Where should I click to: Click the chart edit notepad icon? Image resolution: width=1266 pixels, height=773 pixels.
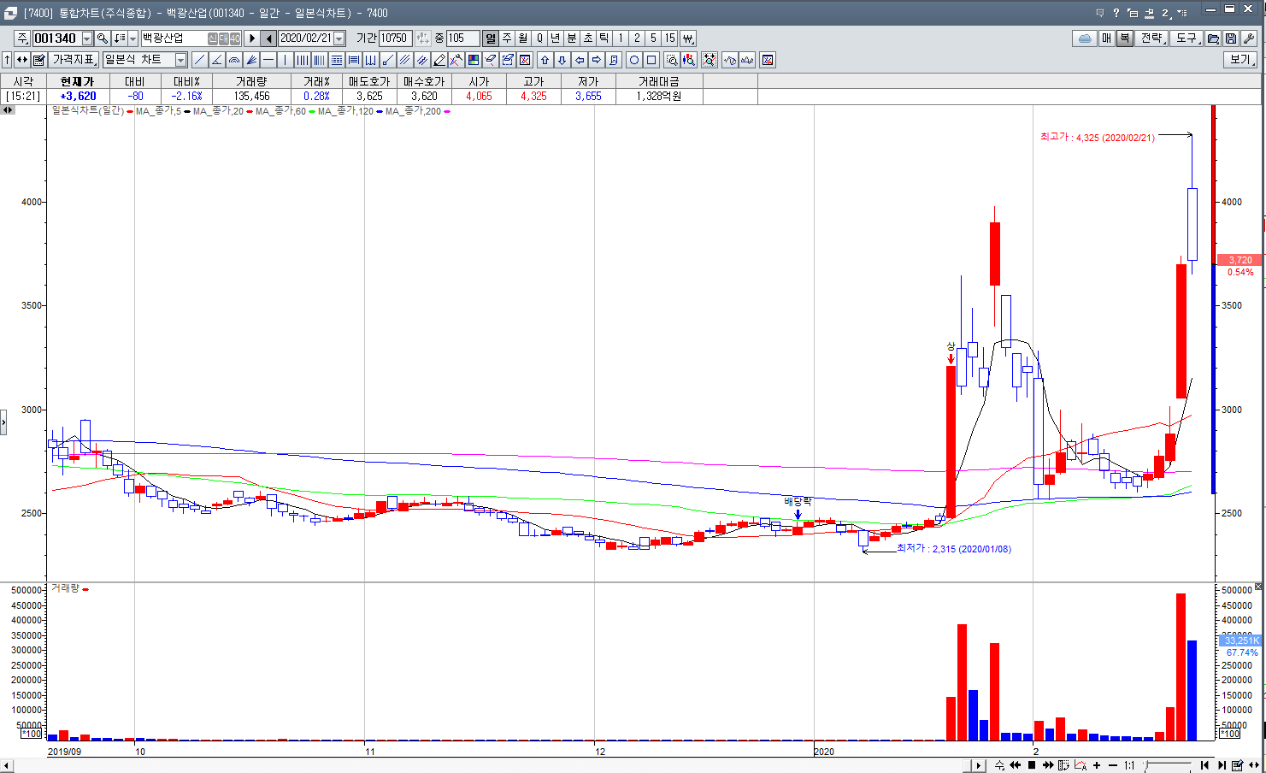point(39,60)
